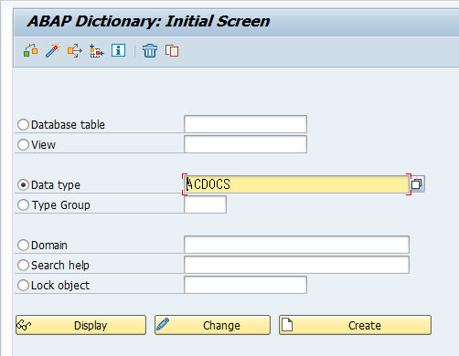Click the Lock object input field
Image resolution: width=459 pixels, height=356 pixels.
tap(245, 285)
